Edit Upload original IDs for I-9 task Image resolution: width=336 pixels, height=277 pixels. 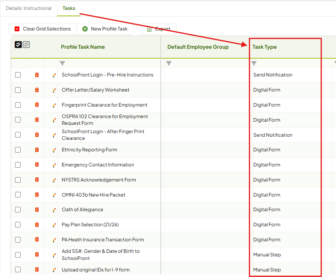(54, 270)
